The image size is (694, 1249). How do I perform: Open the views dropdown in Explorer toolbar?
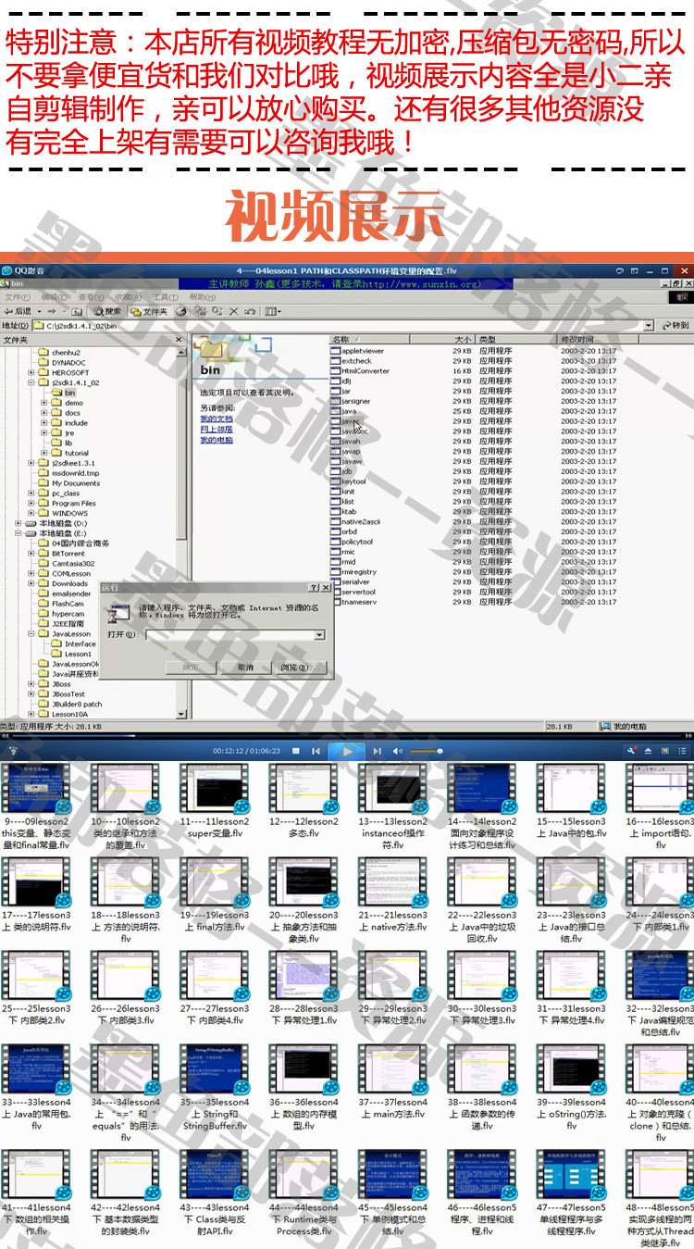coord(273,311)
